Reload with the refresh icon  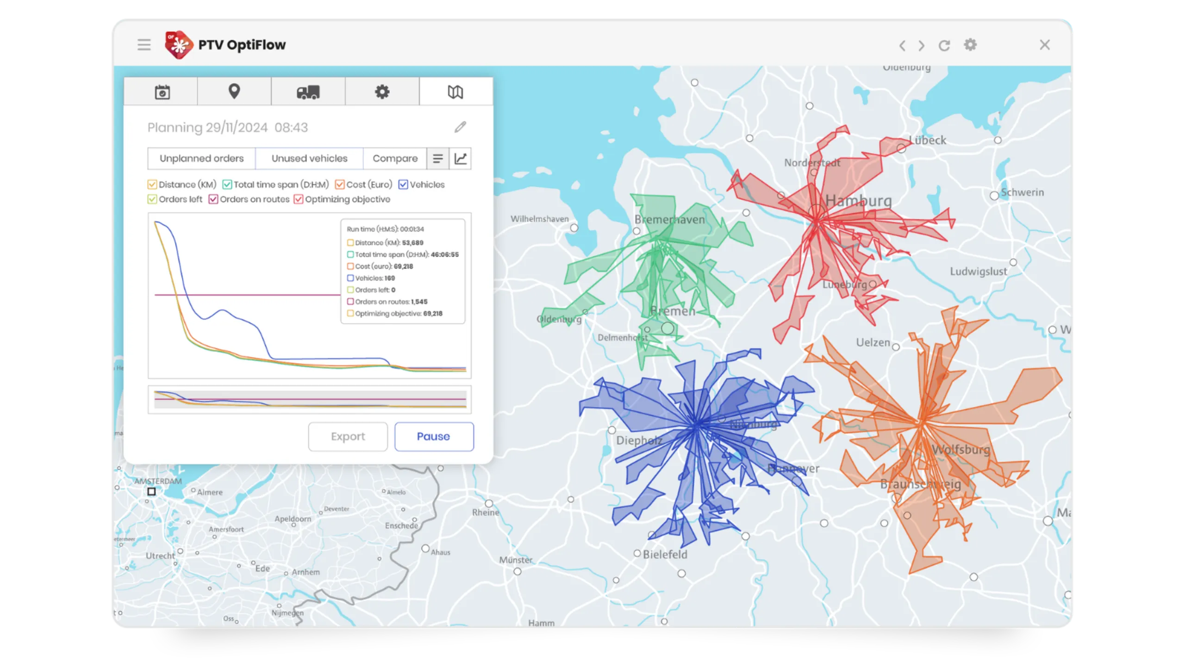[x=944, y=45]
